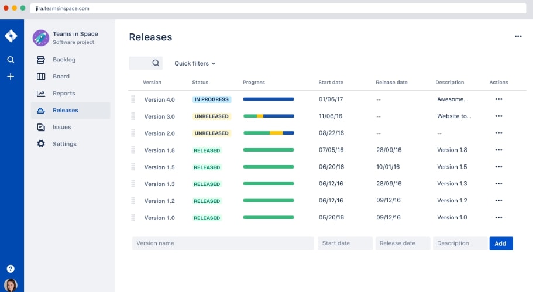Open actions menu for Version 1.0
The width and height of the screenshot is (533, 292).
(x=498, y=217)
